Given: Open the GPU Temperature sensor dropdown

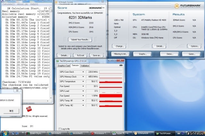Looking at the screenshot, I should (83, 81).
